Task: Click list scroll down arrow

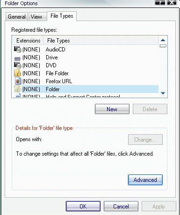Action: 163,93
